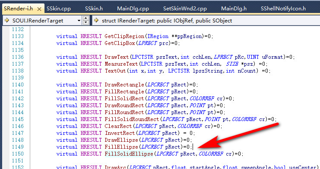Click the up arrow of navigation stepper

tap(86, 19)
